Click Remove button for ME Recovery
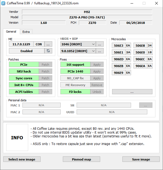The image size is (163, 170). [97, 85]
